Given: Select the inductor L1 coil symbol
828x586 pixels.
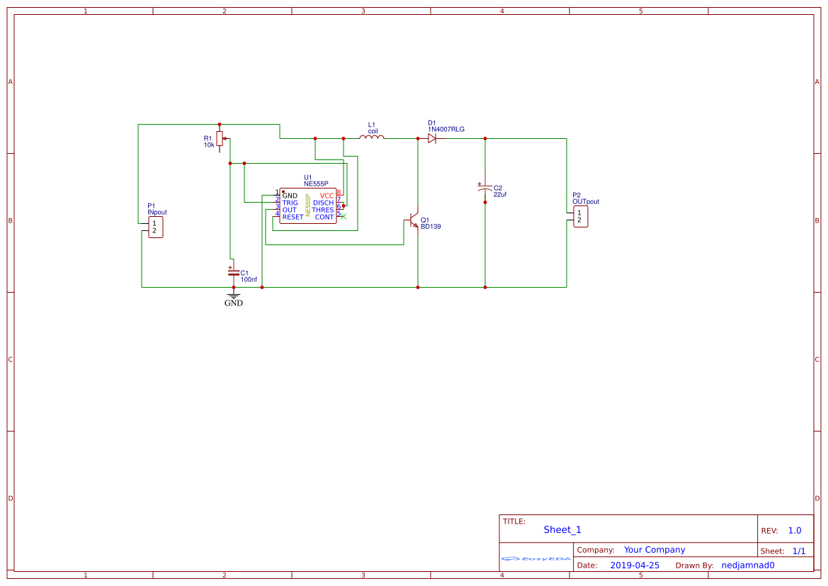Looking at the screenshot, I should (372, 138).
